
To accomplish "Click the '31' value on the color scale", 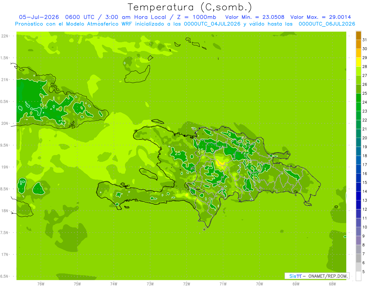I will [365, 40].
